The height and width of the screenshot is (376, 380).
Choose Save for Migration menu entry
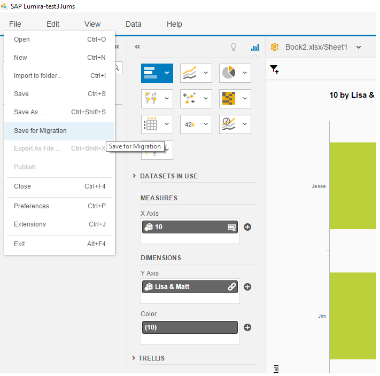point(59,131)
